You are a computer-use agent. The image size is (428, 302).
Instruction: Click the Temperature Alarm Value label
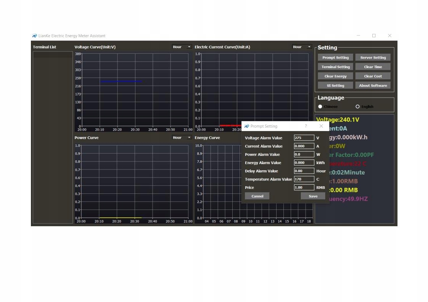tap(268, 179)
